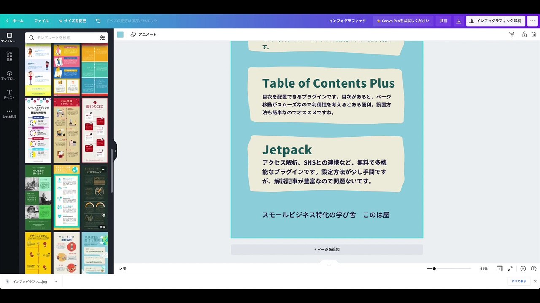Select the 歴代のCEO template thumbnail

(x=94, y=130)
